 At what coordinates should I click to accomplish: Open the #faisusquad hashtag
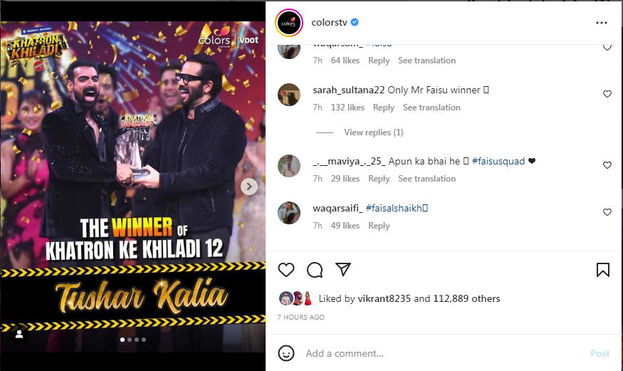click(x=498, y=161)
